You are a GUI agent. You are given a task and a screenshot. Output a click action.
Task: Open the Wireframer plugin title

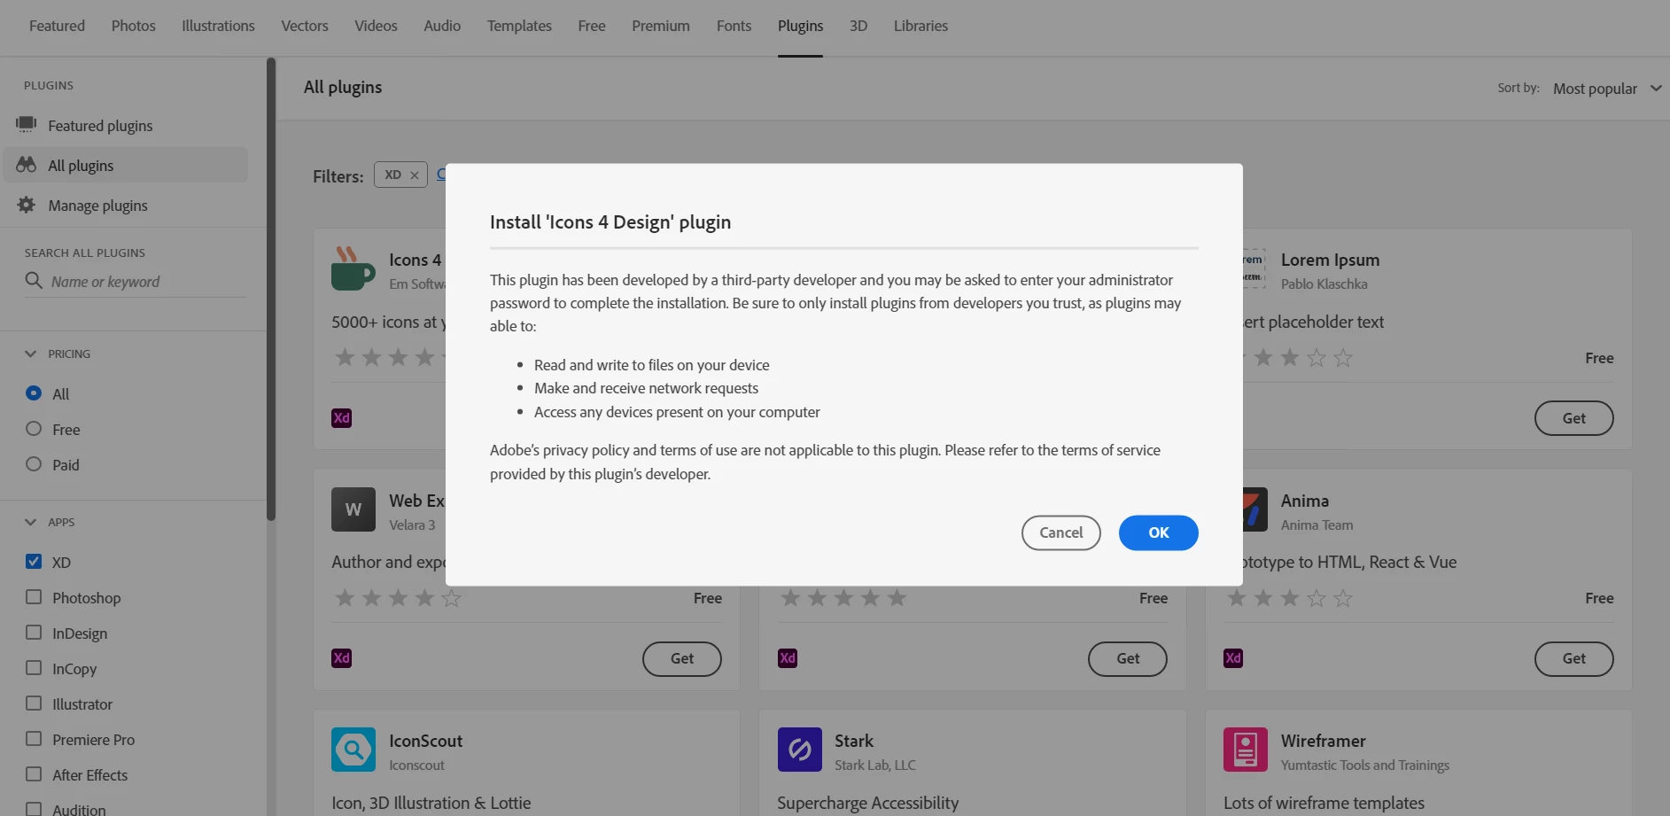coord(1323,741)
